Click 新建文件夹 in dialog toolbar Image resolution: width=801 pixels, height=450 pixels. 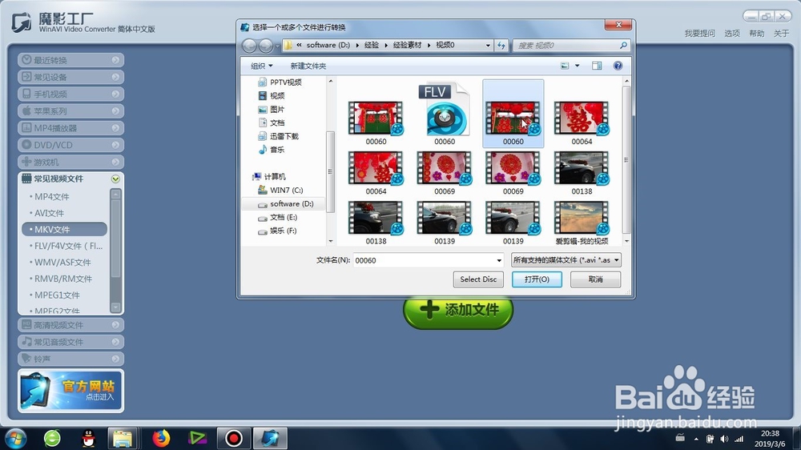308,66
